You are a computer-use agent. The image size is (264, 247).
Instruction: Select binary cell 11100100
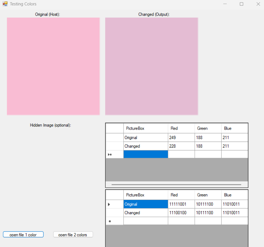coord(181,213)
